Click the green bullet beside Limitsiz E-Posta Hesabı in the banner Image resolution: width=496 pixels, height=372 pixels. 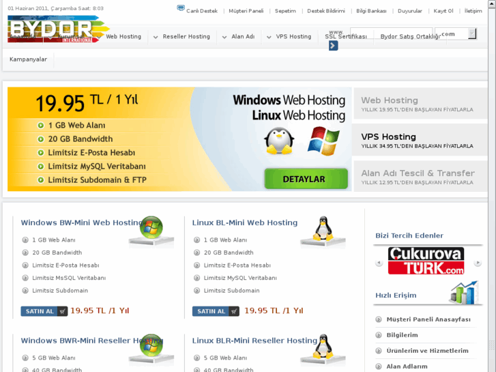click(41, 153)
